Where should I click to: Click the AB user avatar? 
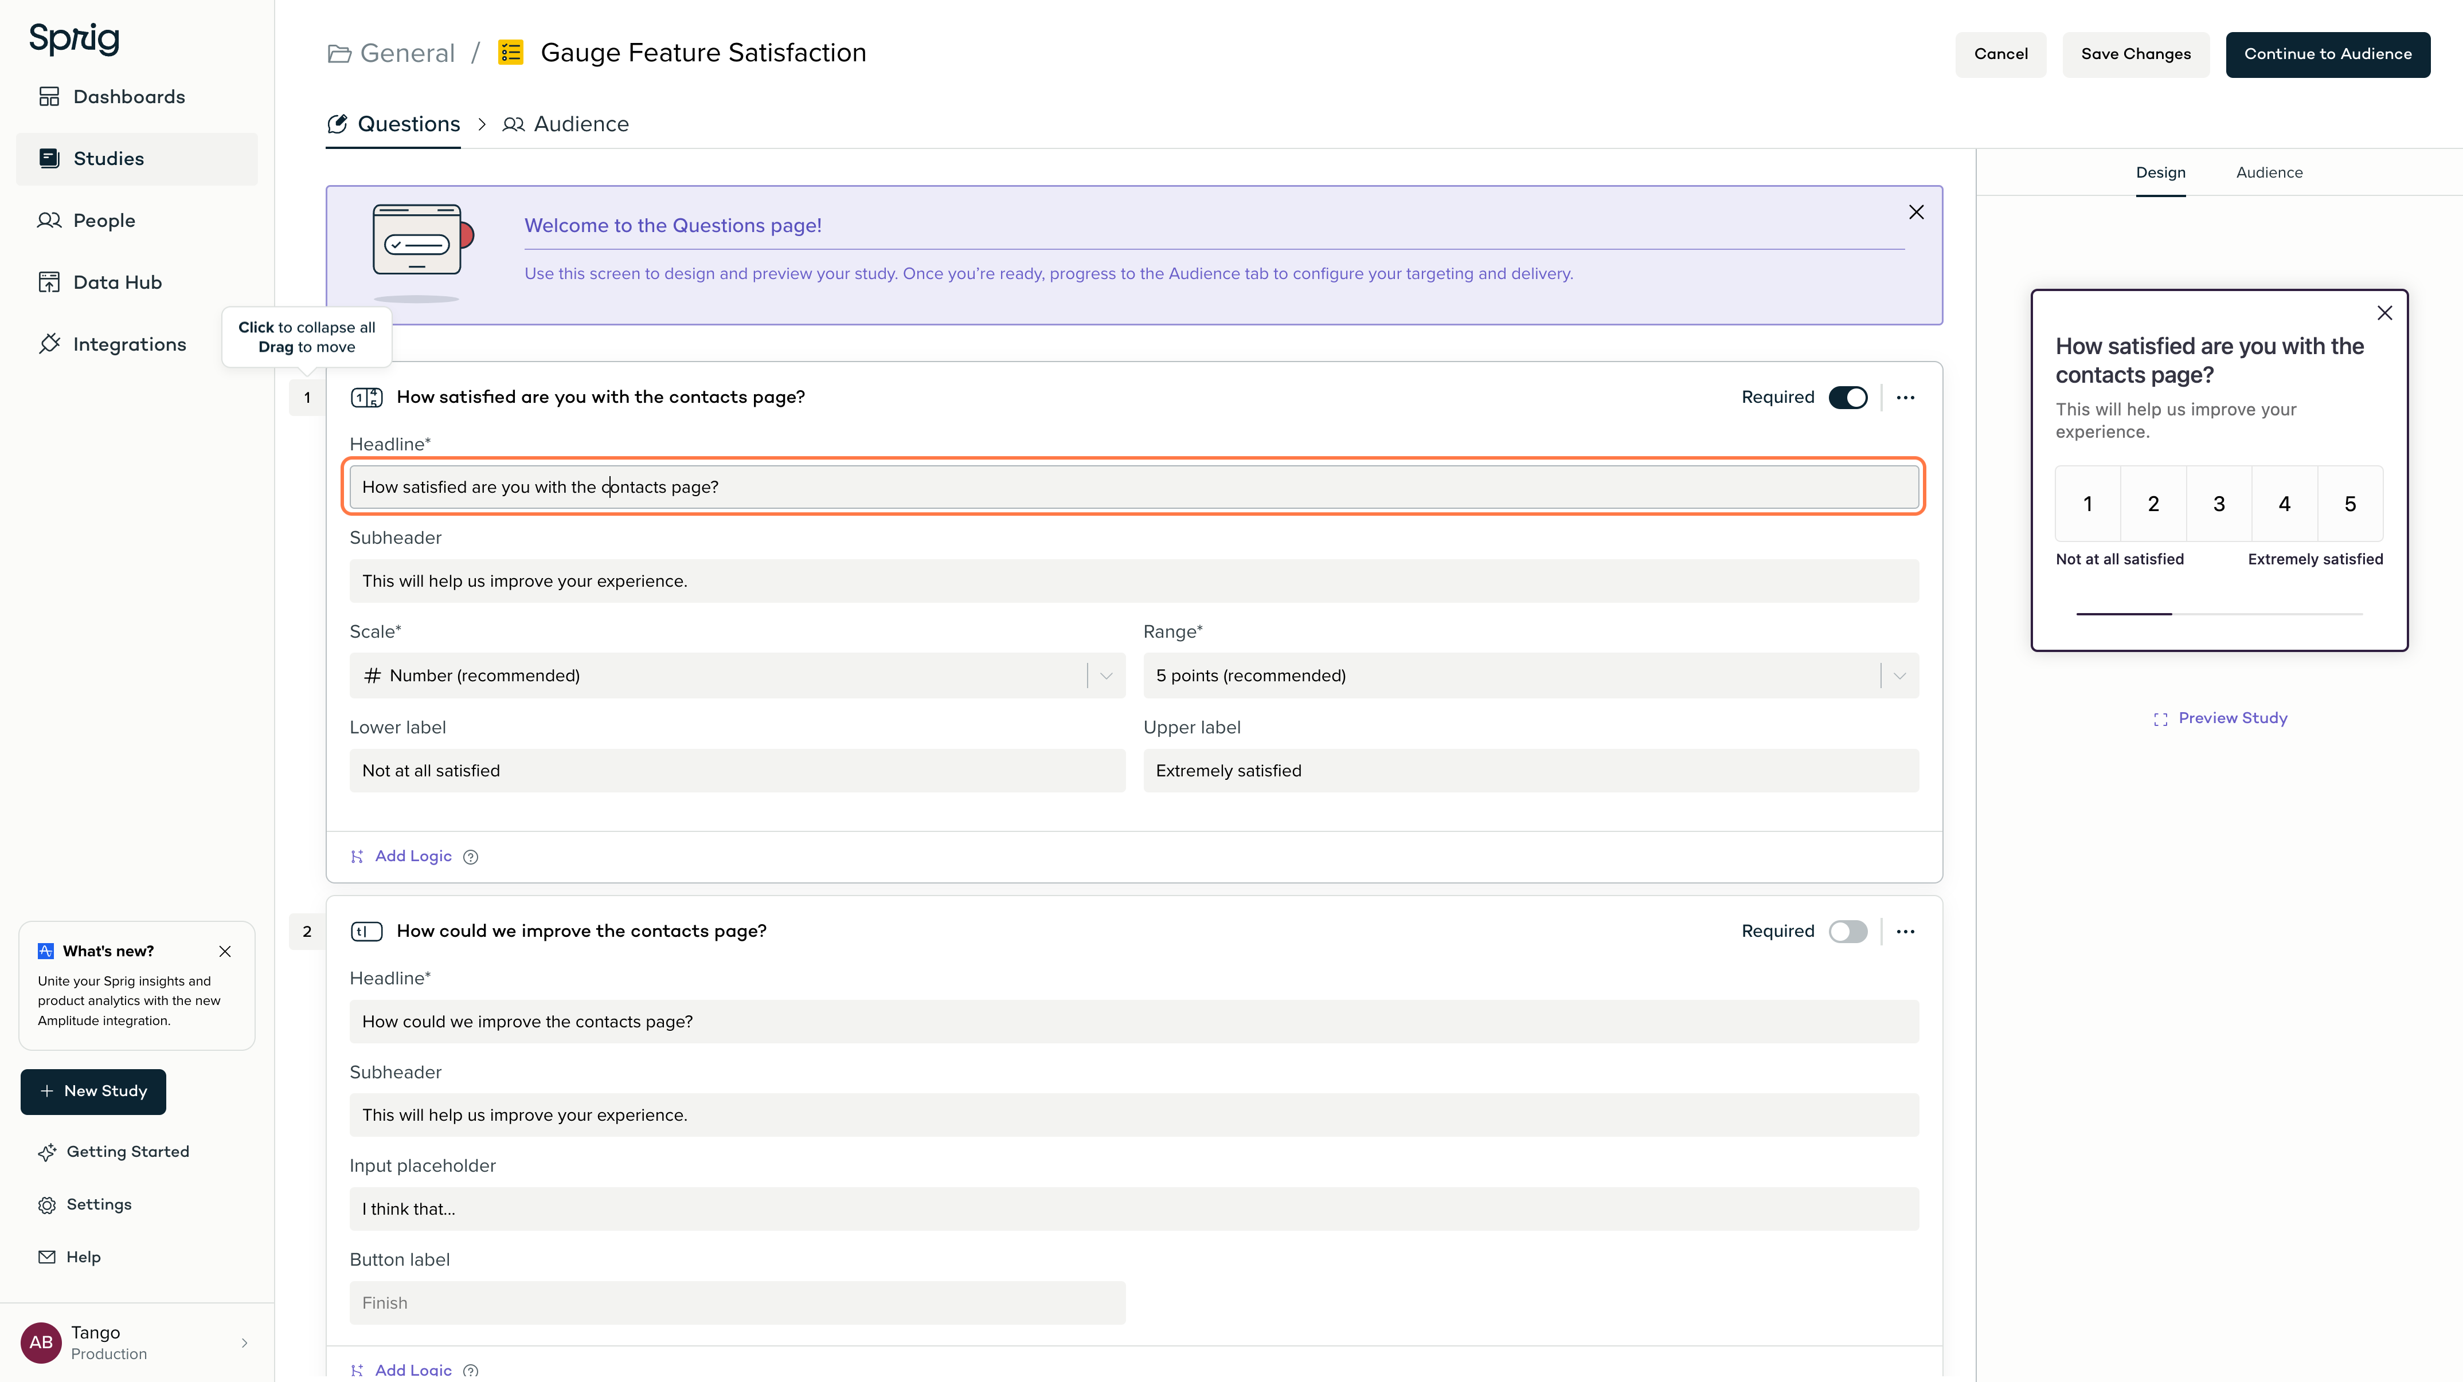pos(41,1343)
